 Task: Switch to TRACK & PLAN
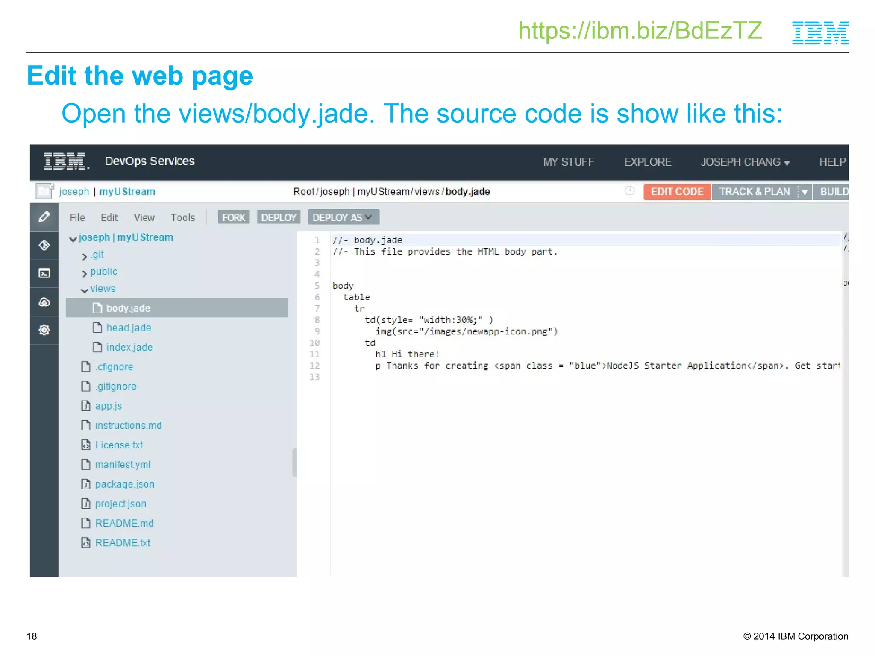[x=755, y=192]
